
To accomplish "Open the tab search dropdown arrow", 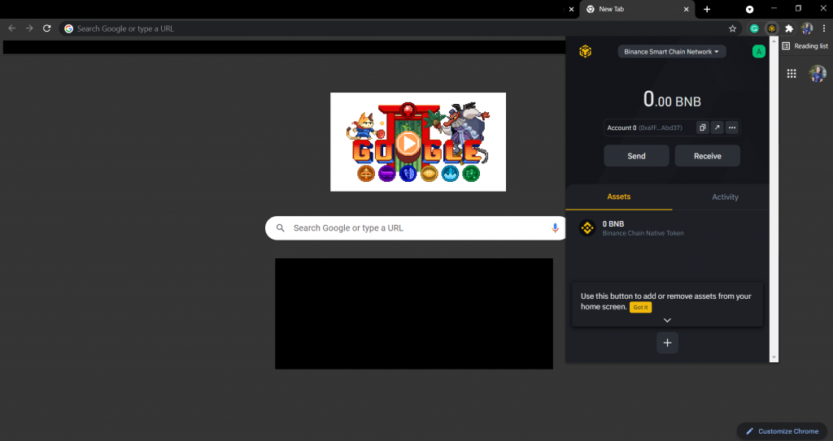I will click(749, 9).
